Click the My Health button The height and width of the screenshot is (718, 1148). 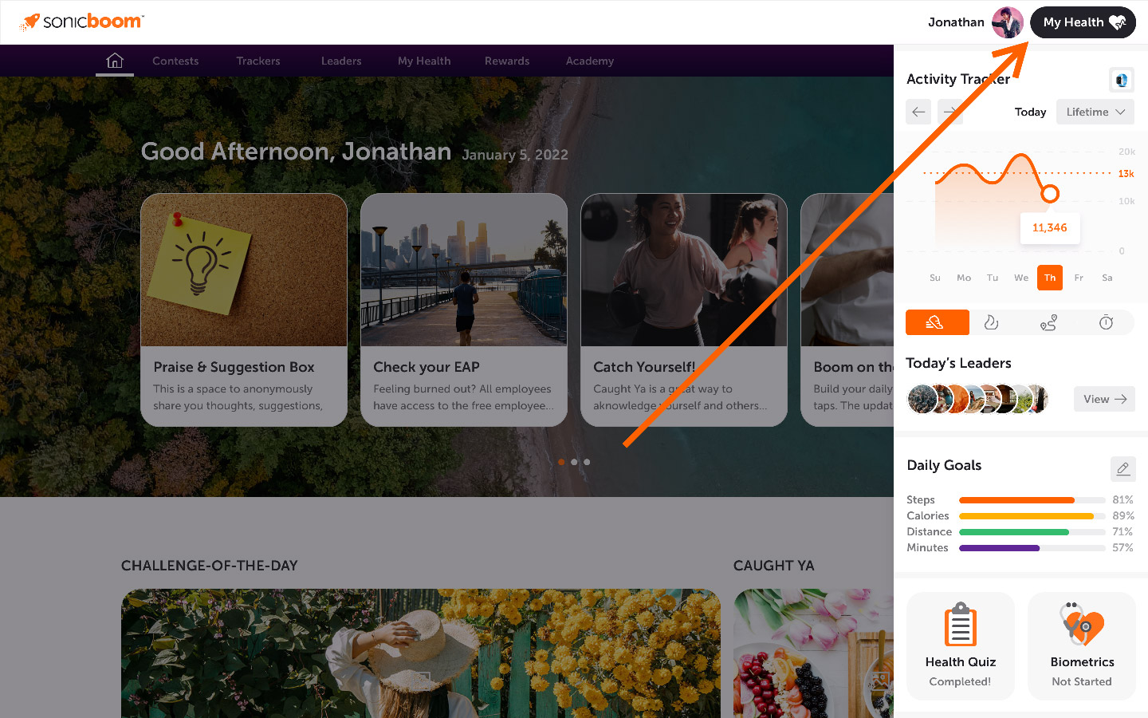tap(1083, 22)
